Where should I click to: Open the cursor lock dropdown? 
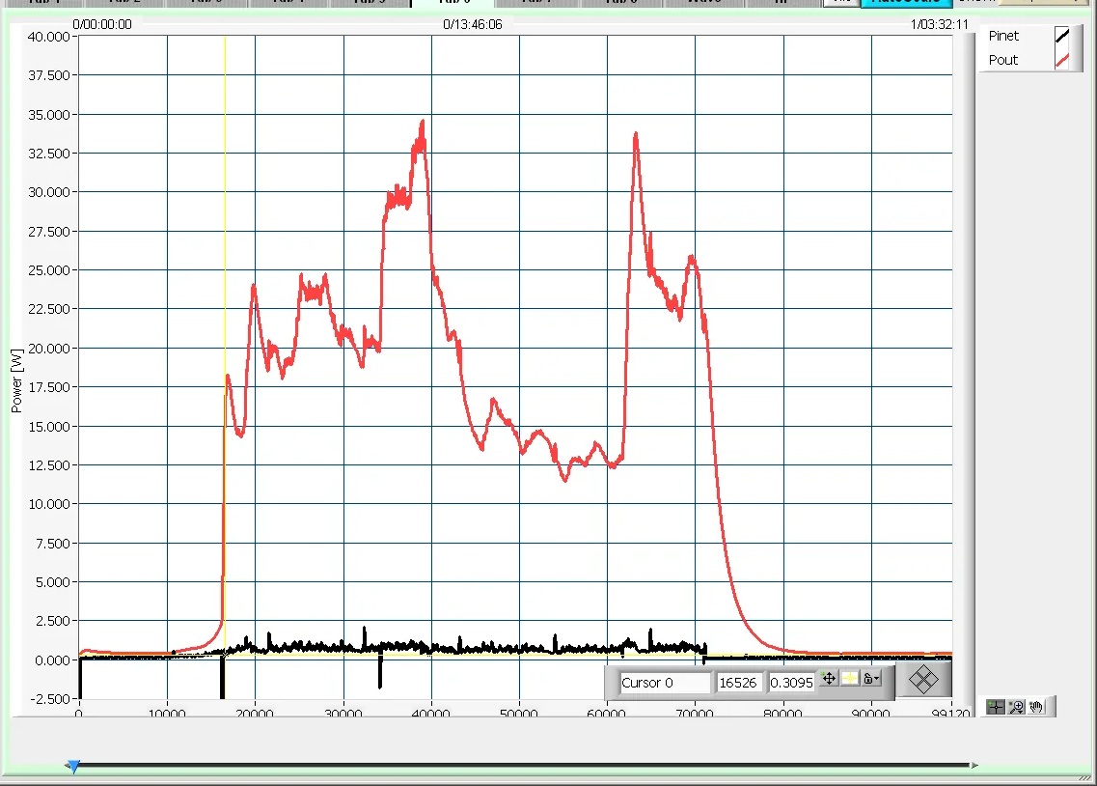coord(870,678)
